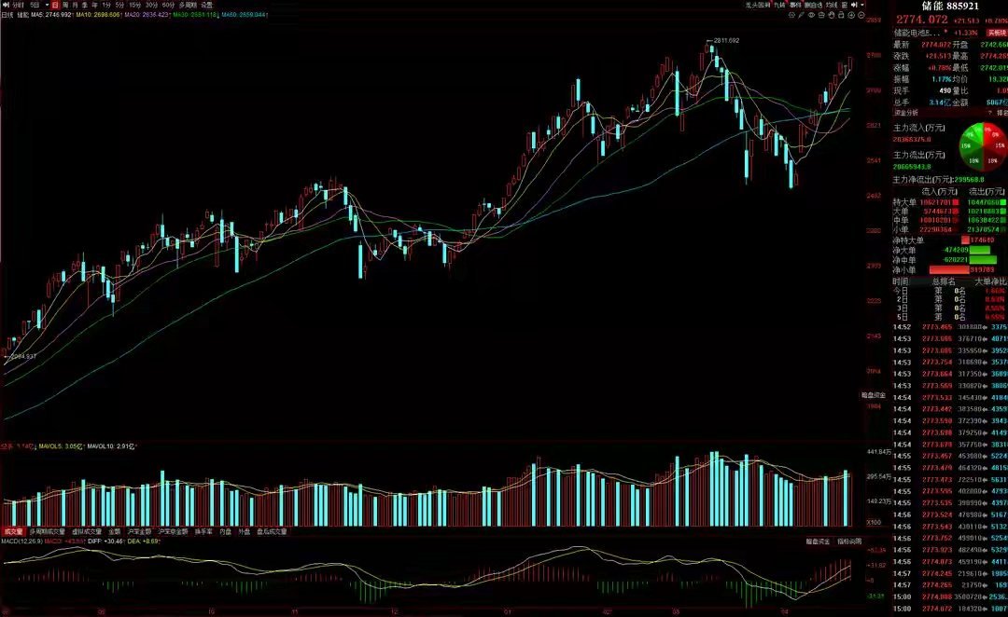Select the 5日 five-day view
The width and height of the screenshot is (1008, 617).
coord(35,5)
